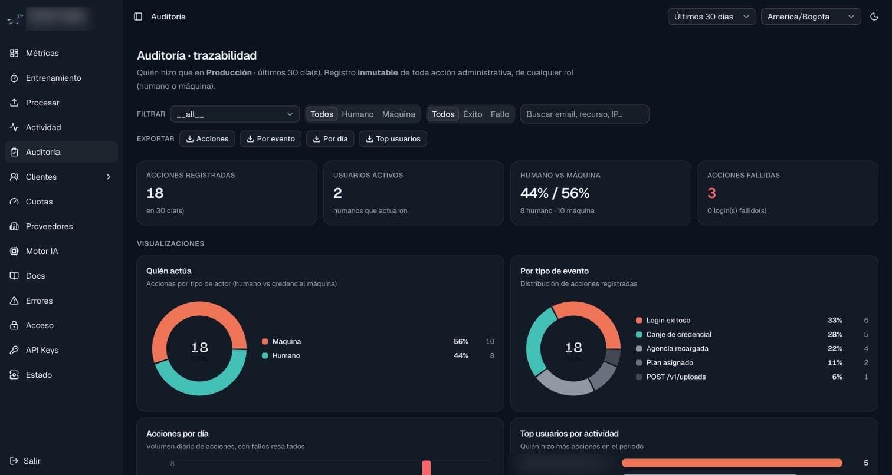Click the Métricas grid icon in sidebar
The image size is (892, 475).
point(14,53)
